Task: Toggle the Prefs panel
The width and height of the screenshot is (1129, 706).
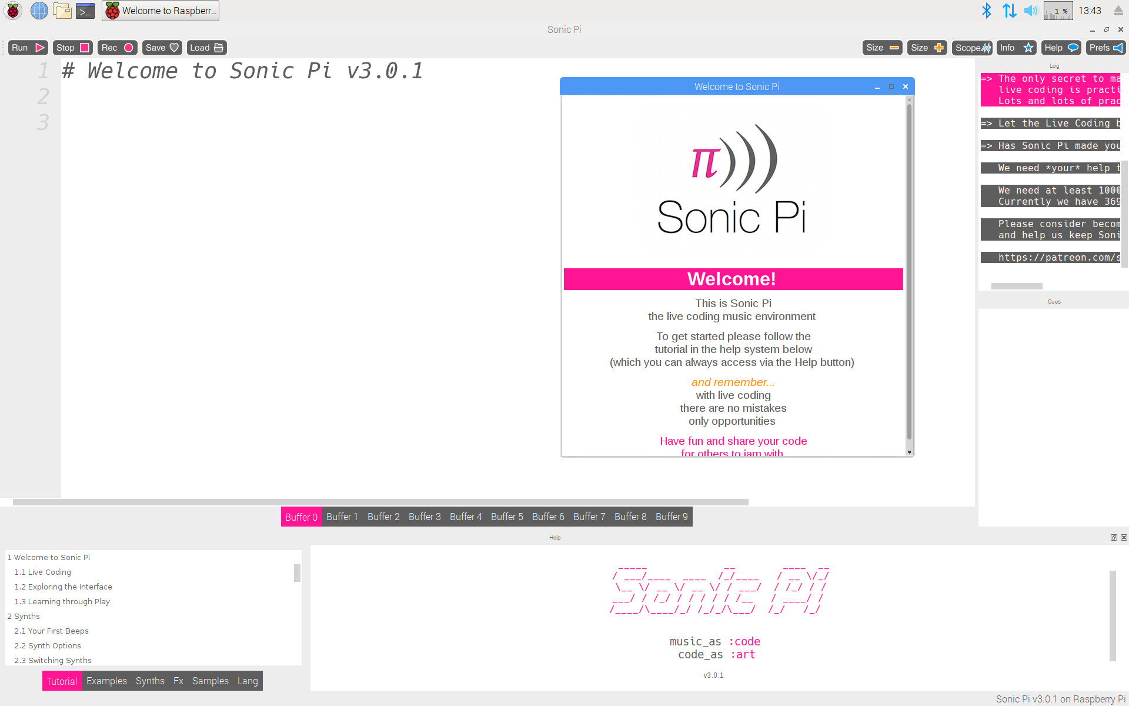Action: [1106, 48]
